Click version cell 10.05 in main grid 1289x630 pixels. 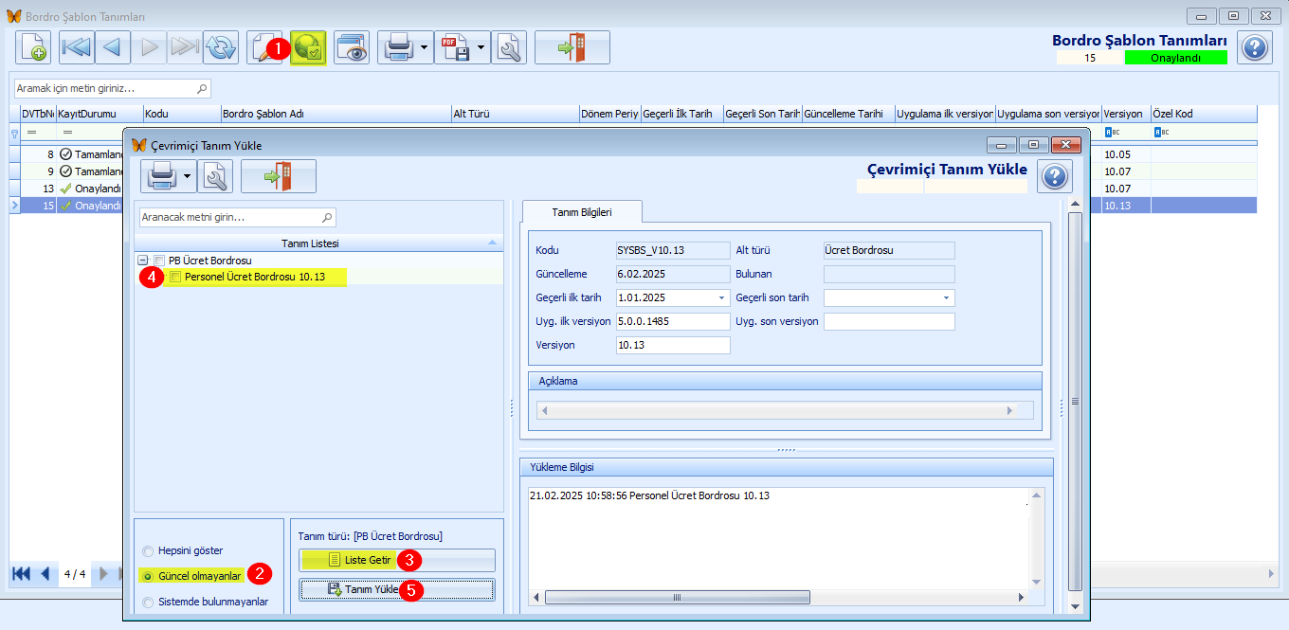1126,154
